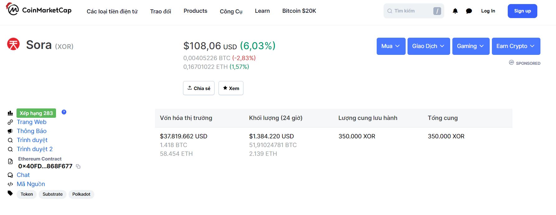Click in the Tìm kiếm search field

414,11
